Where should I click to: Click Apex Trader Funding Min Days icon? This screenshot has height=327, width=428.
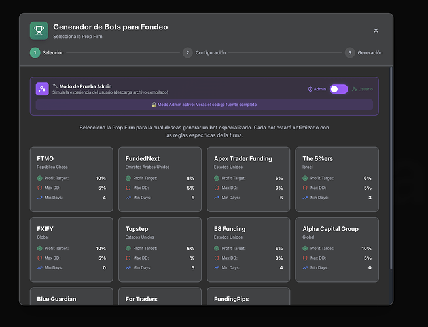217,198
